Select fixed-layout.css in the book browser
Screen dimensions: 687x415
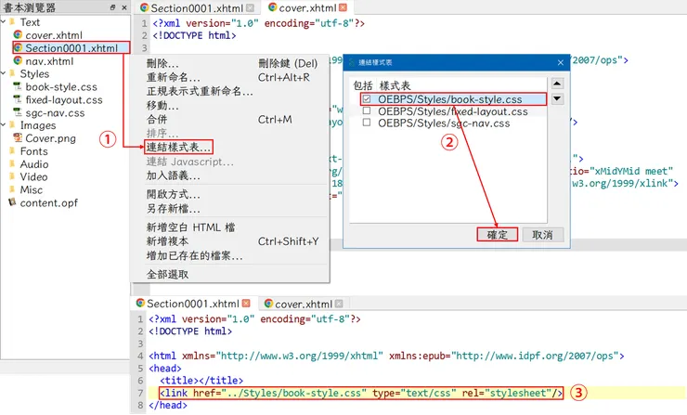tap(64, 100)
